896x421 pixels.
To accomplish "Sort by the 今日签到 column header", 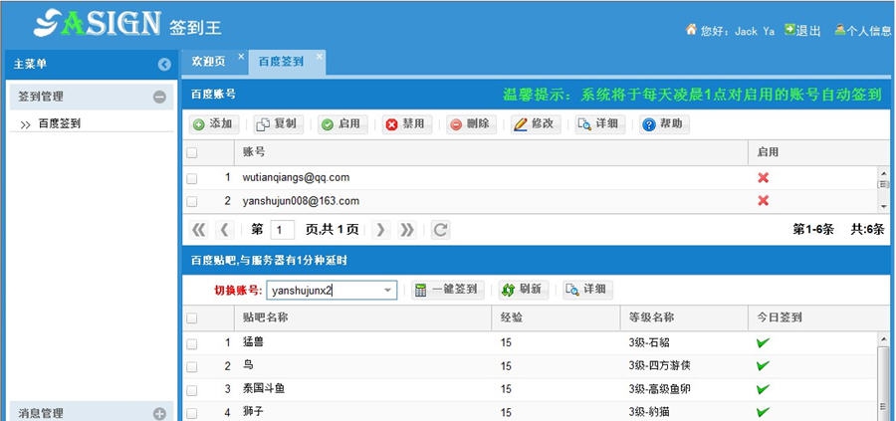I will coord(819,317).
